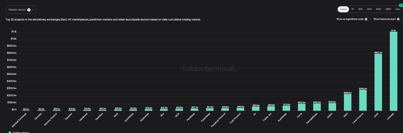This screenshot has width=403, height=133.
Task: Turn on the Show historical chart toggle
Action: 399,19
